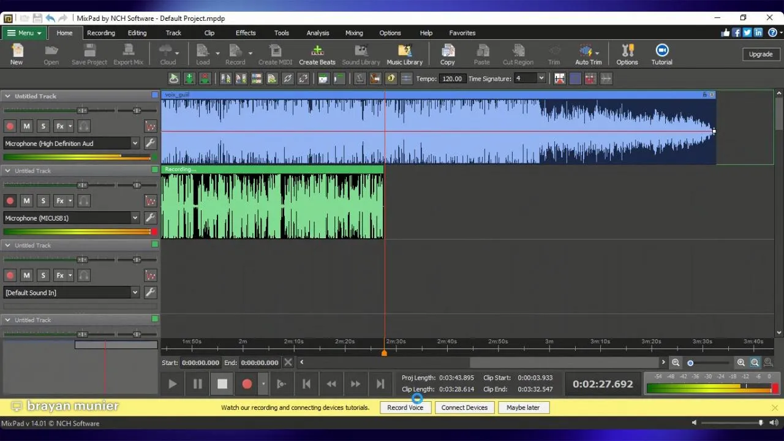
Task: Clear the selection start/end times
Action: point(288,362)
